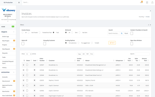Open New Project in new window icon
The image size is (155, 97).
pyautogui.click(x=14, y=40)
